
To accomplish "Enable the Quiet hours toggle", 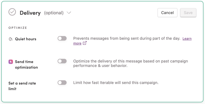I will (62, 38).
